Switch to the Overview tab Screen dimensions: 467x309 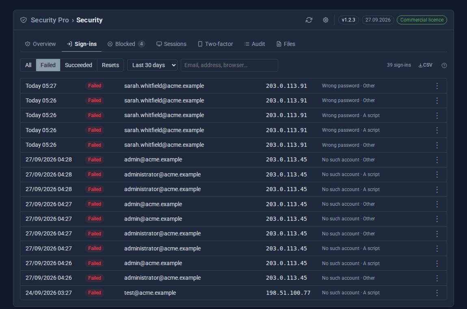coord(41,44)
